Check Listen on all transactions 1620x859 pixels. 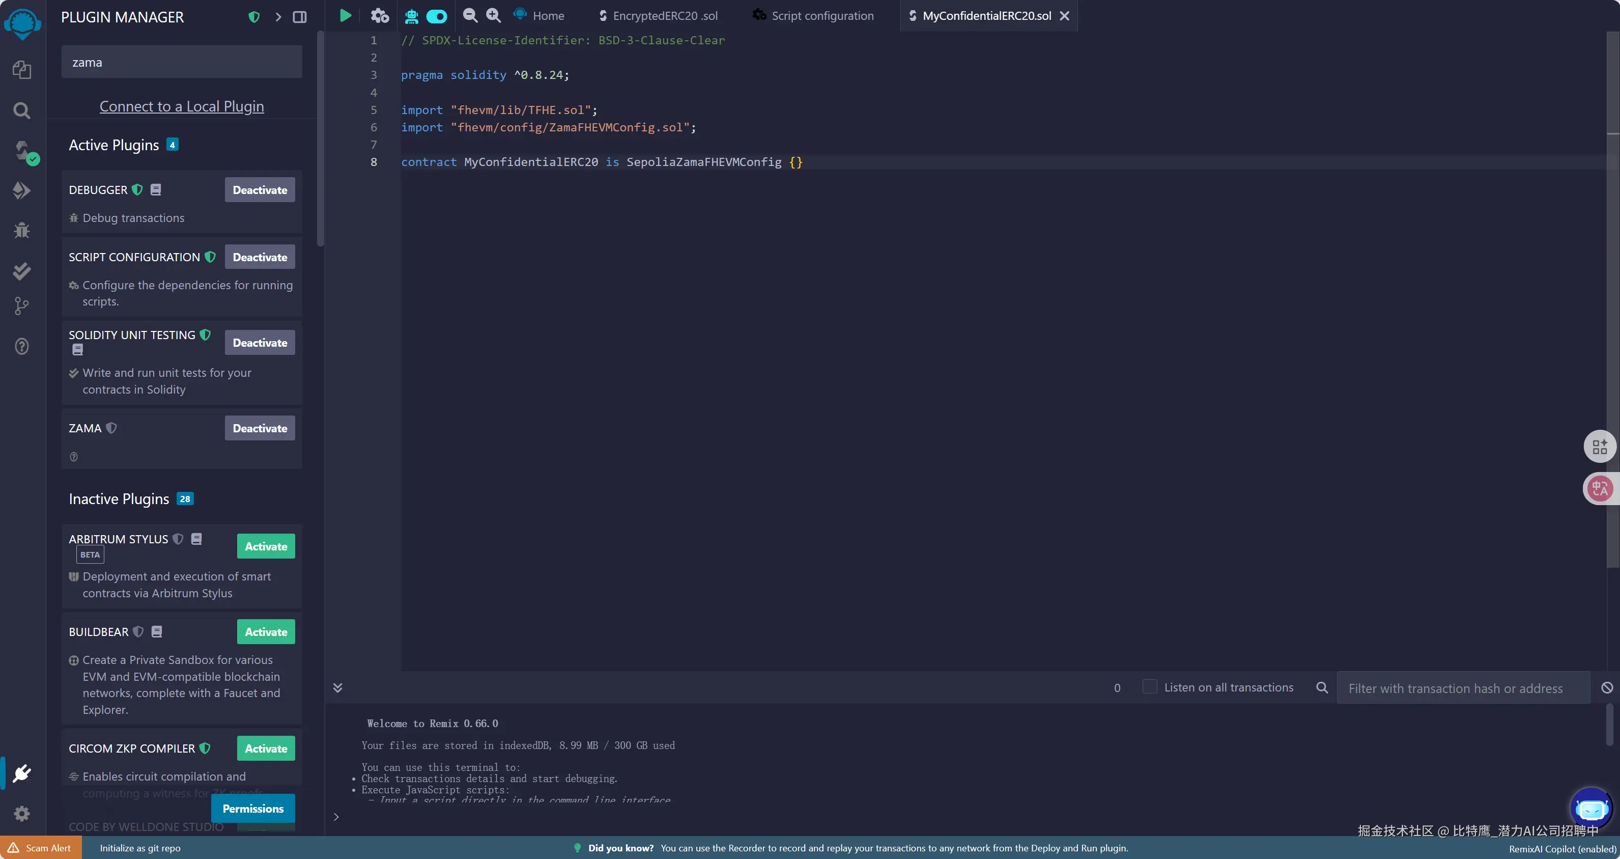(1149, 686)
